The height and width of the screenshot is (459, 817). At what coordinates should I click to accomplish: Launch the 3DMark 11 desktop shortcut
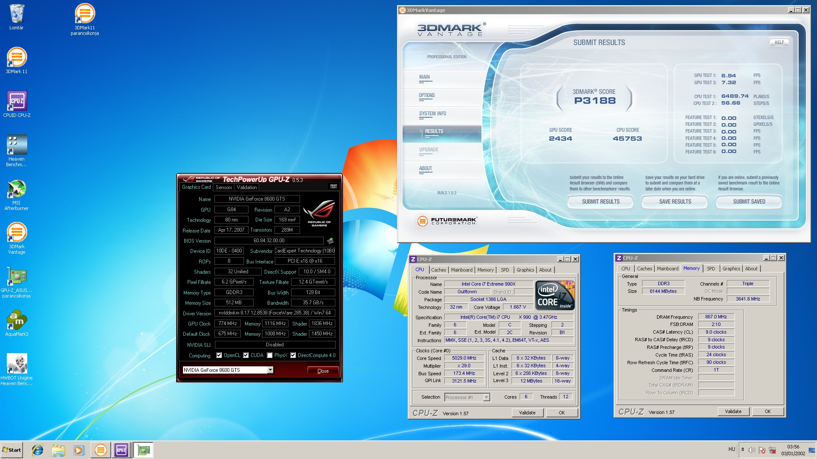(x=17, y=61)
